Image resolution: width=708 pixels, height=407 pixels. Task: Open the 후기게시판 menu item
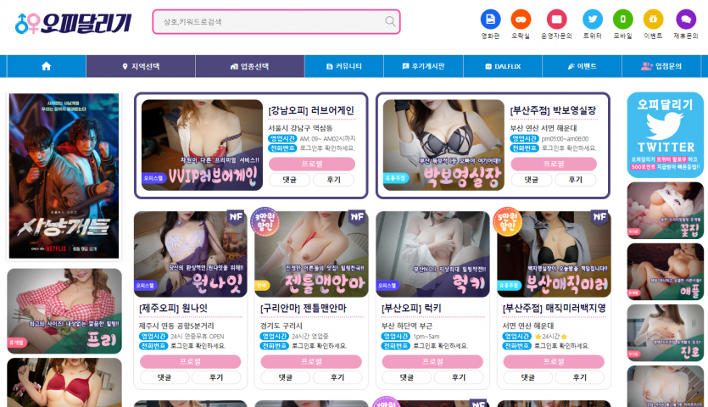point(424,66)
